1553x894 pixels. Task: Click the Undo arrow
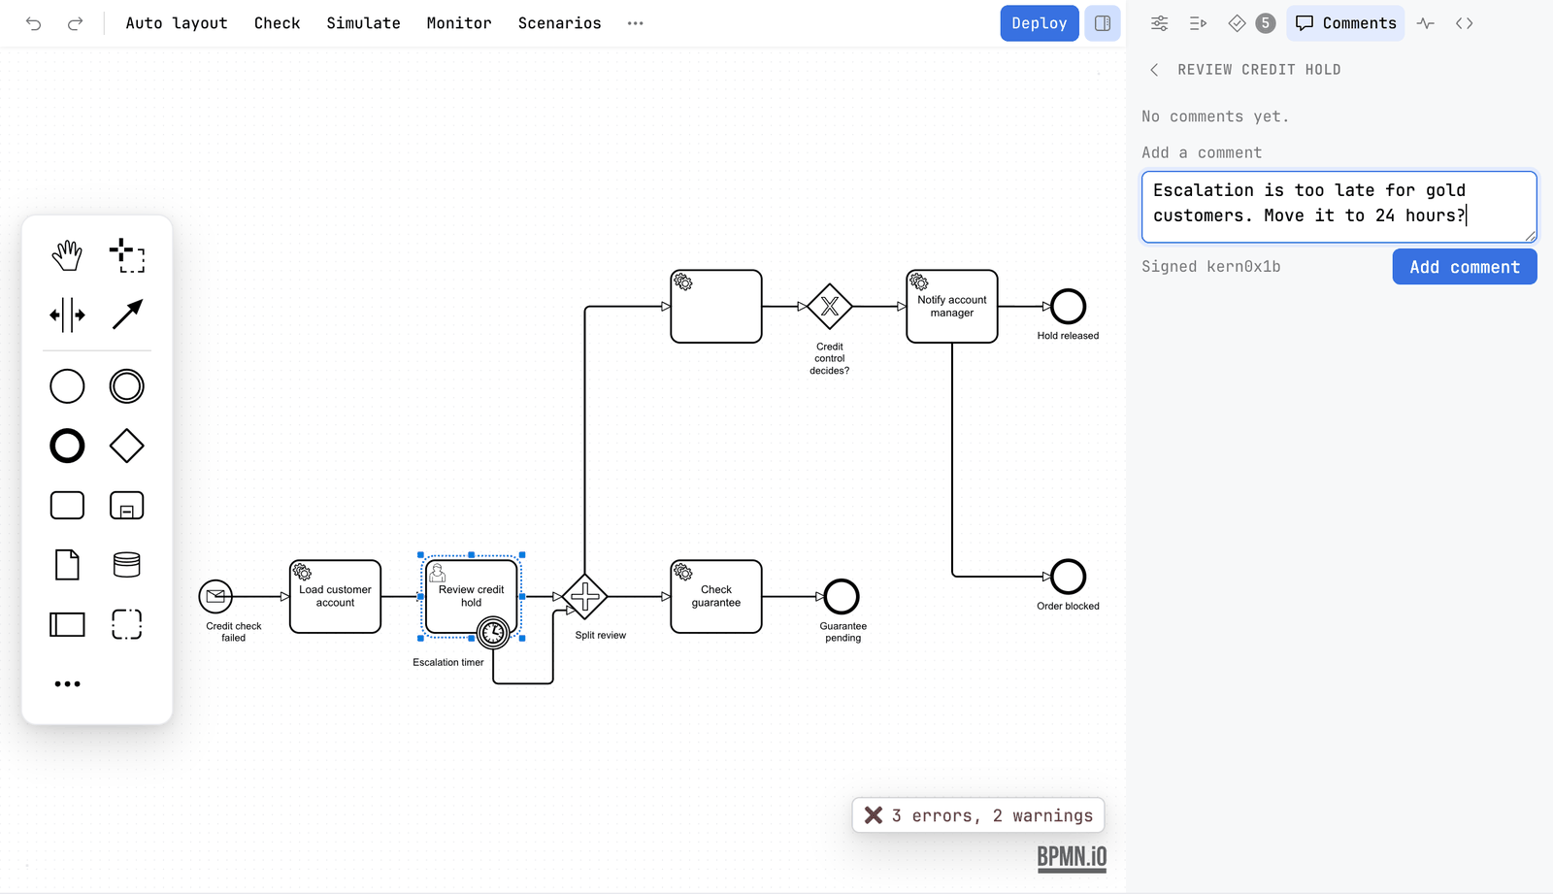click(x=34, y=23)
